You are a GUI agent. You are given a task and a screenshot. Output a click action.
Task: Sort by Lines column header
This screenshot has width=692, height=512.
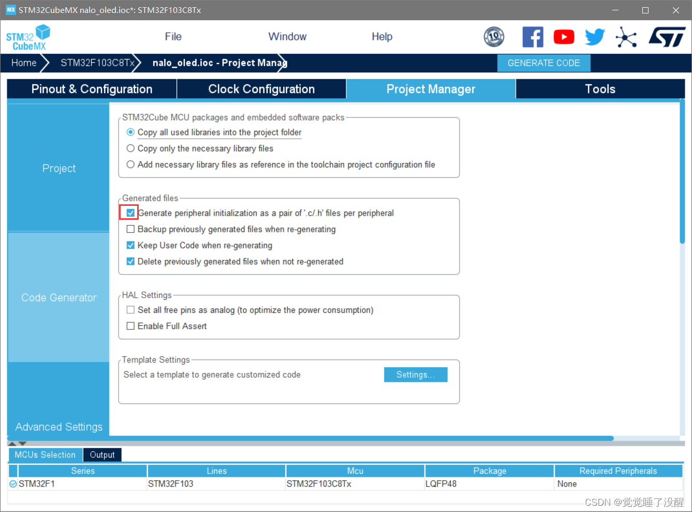[x=216, y=471]
